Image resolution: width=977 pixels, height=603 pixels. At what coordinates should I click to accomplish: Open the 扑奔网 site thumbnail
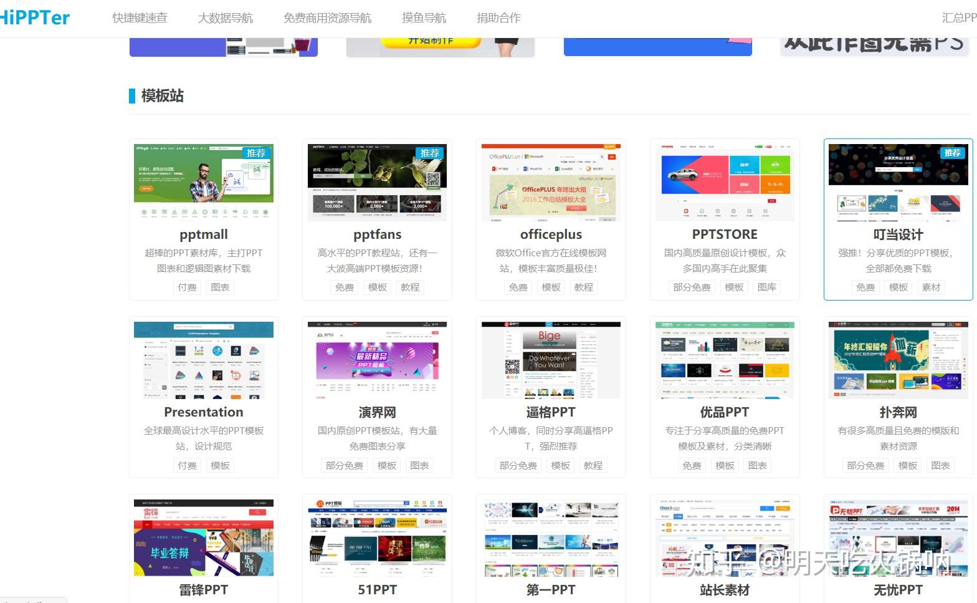[898, 360]
